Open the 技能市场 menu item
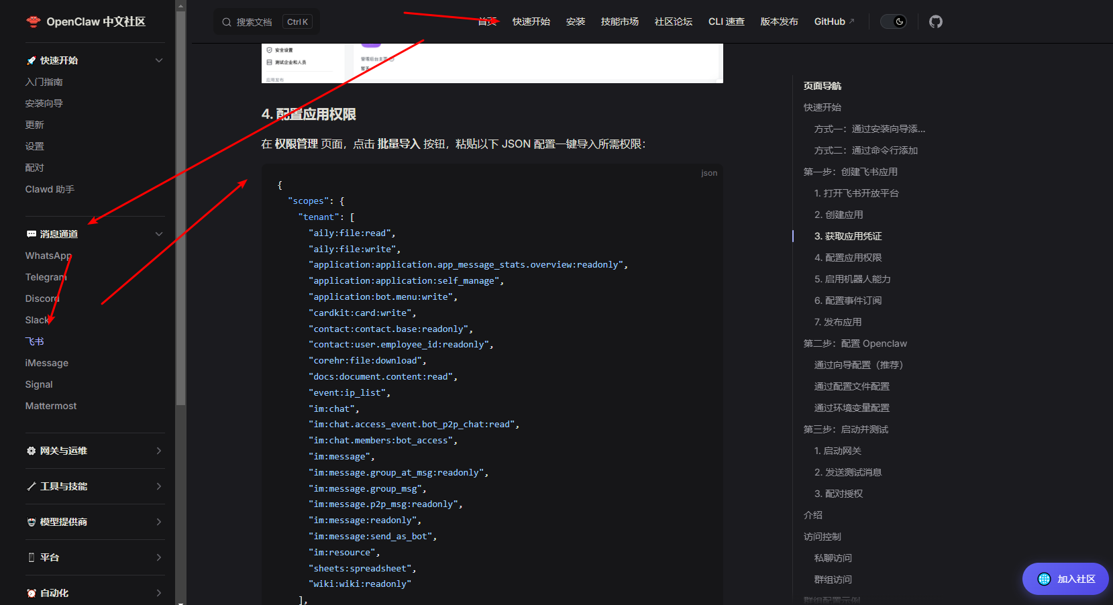1113x605 pixels. pos(619,21)
